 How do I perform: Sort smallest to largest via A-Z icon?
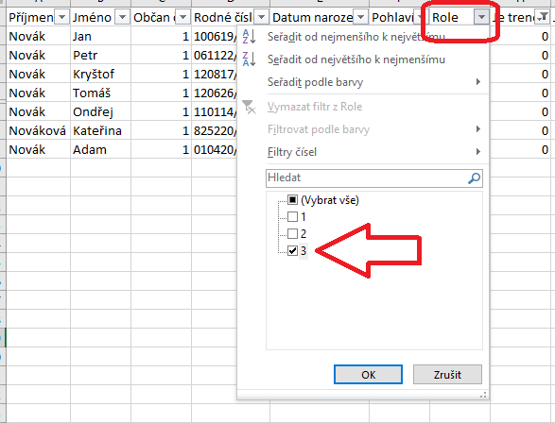[249, 37]
